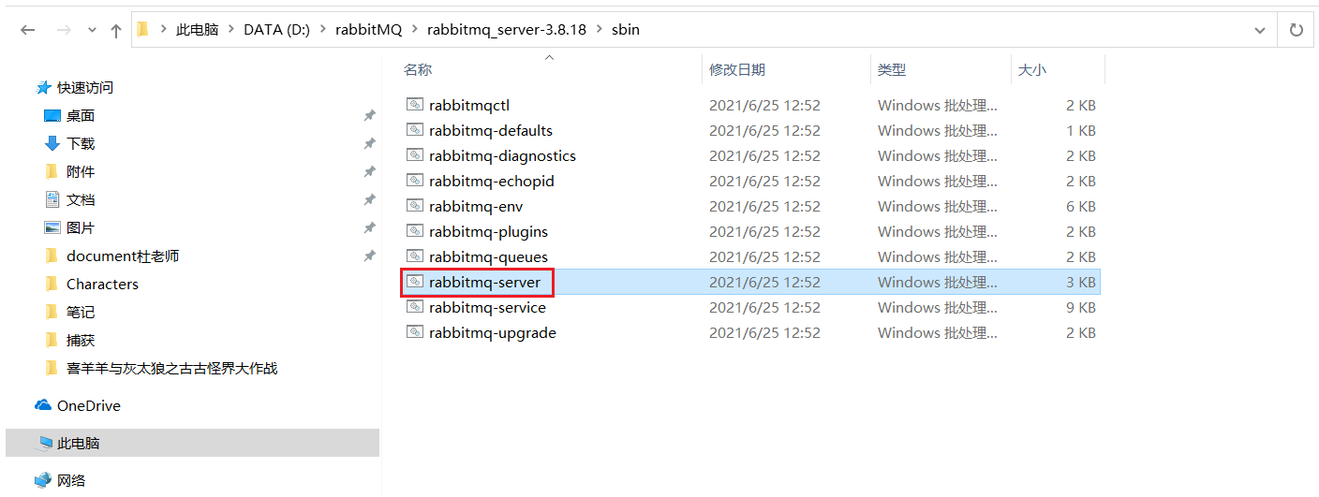Expand chevron after rabbitMQ in path
The image size is (1319, 497).
pos(414,30)
